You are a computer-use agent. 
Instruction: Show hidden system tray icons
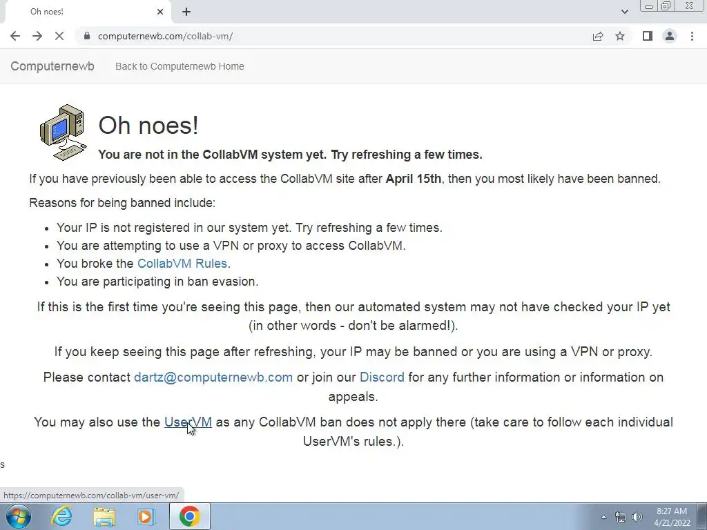pos(603,517)
